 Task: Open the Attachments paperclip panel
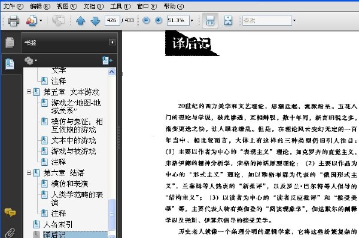click(10, 233)
